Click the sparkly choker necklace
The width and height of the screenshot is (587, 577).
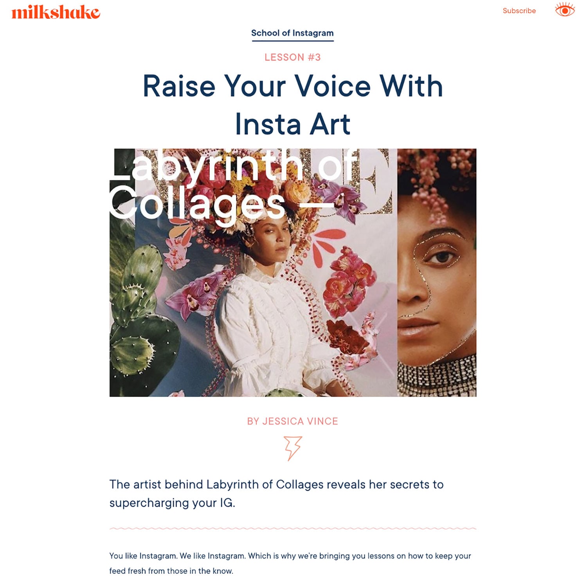point(437,376)
